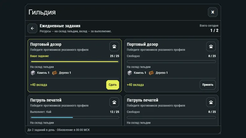Viewport: 246px width, 138px height.
Task: Open free Портовый дозор task title
Action: [143, 44]
